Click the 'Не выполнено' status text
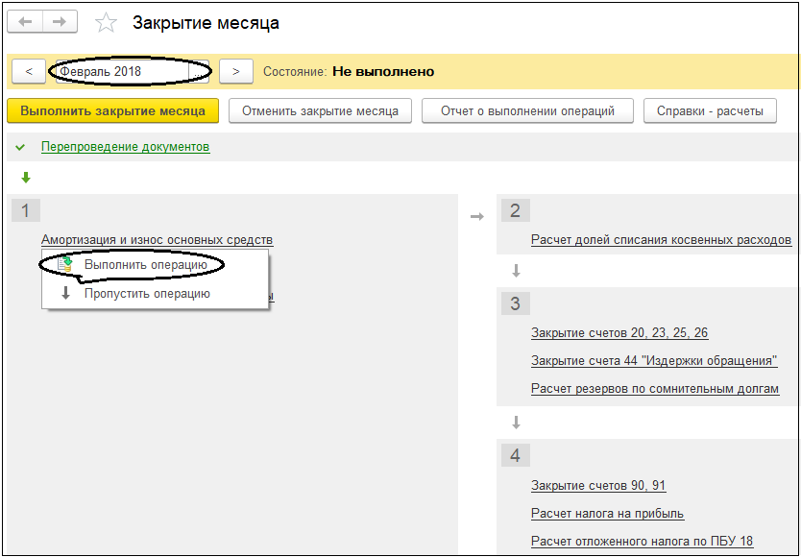Viewport: 801px width, 557px height. [383, 71]
